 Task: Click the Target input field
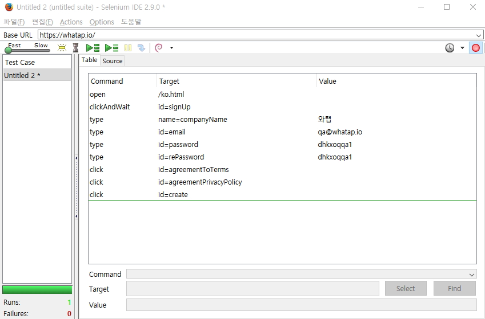point(252,289)
